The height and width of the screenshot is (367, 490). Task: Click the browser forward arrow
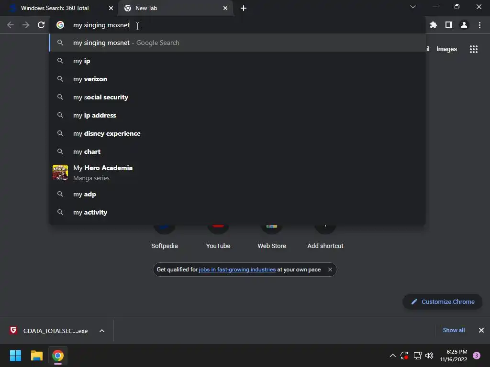(26, 25)
